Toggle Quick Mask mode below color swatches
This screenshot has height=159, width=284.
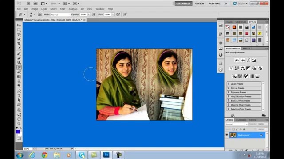click(x=19, y=138)
